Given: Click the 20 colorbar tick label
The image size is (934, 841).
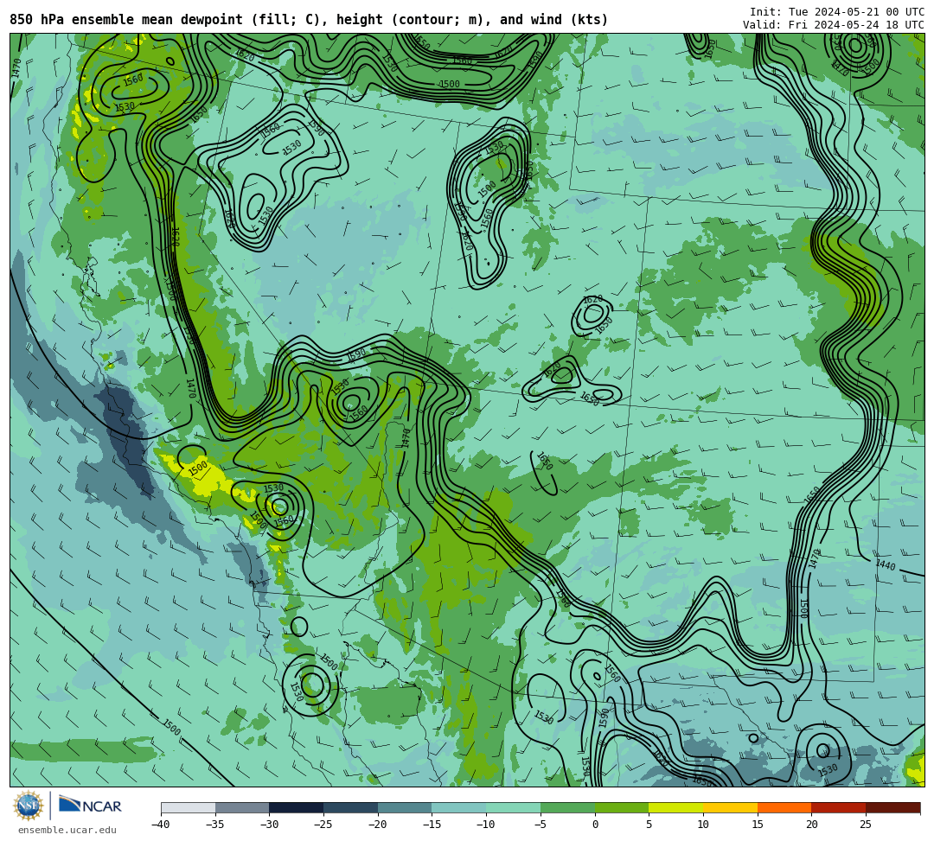Looking at the screenshot, I should tap(811, 825).
